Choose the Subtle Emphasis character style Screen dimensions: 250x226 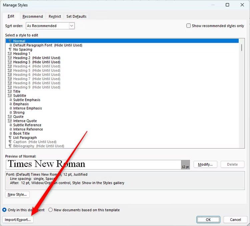tap(27, 100)
